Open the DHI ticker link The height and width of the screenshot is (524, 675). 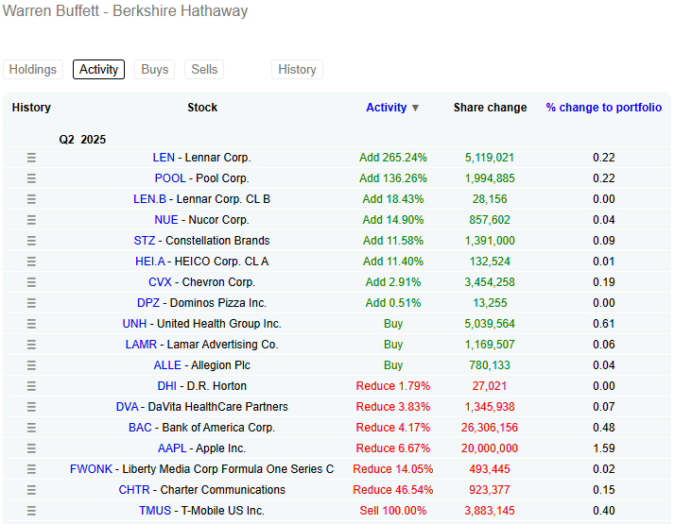click(x=166, y=386)
